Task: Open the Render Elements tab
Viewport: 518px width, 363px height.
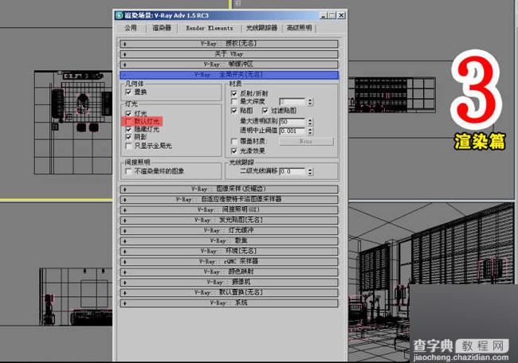Action: (x=210, y=29)
